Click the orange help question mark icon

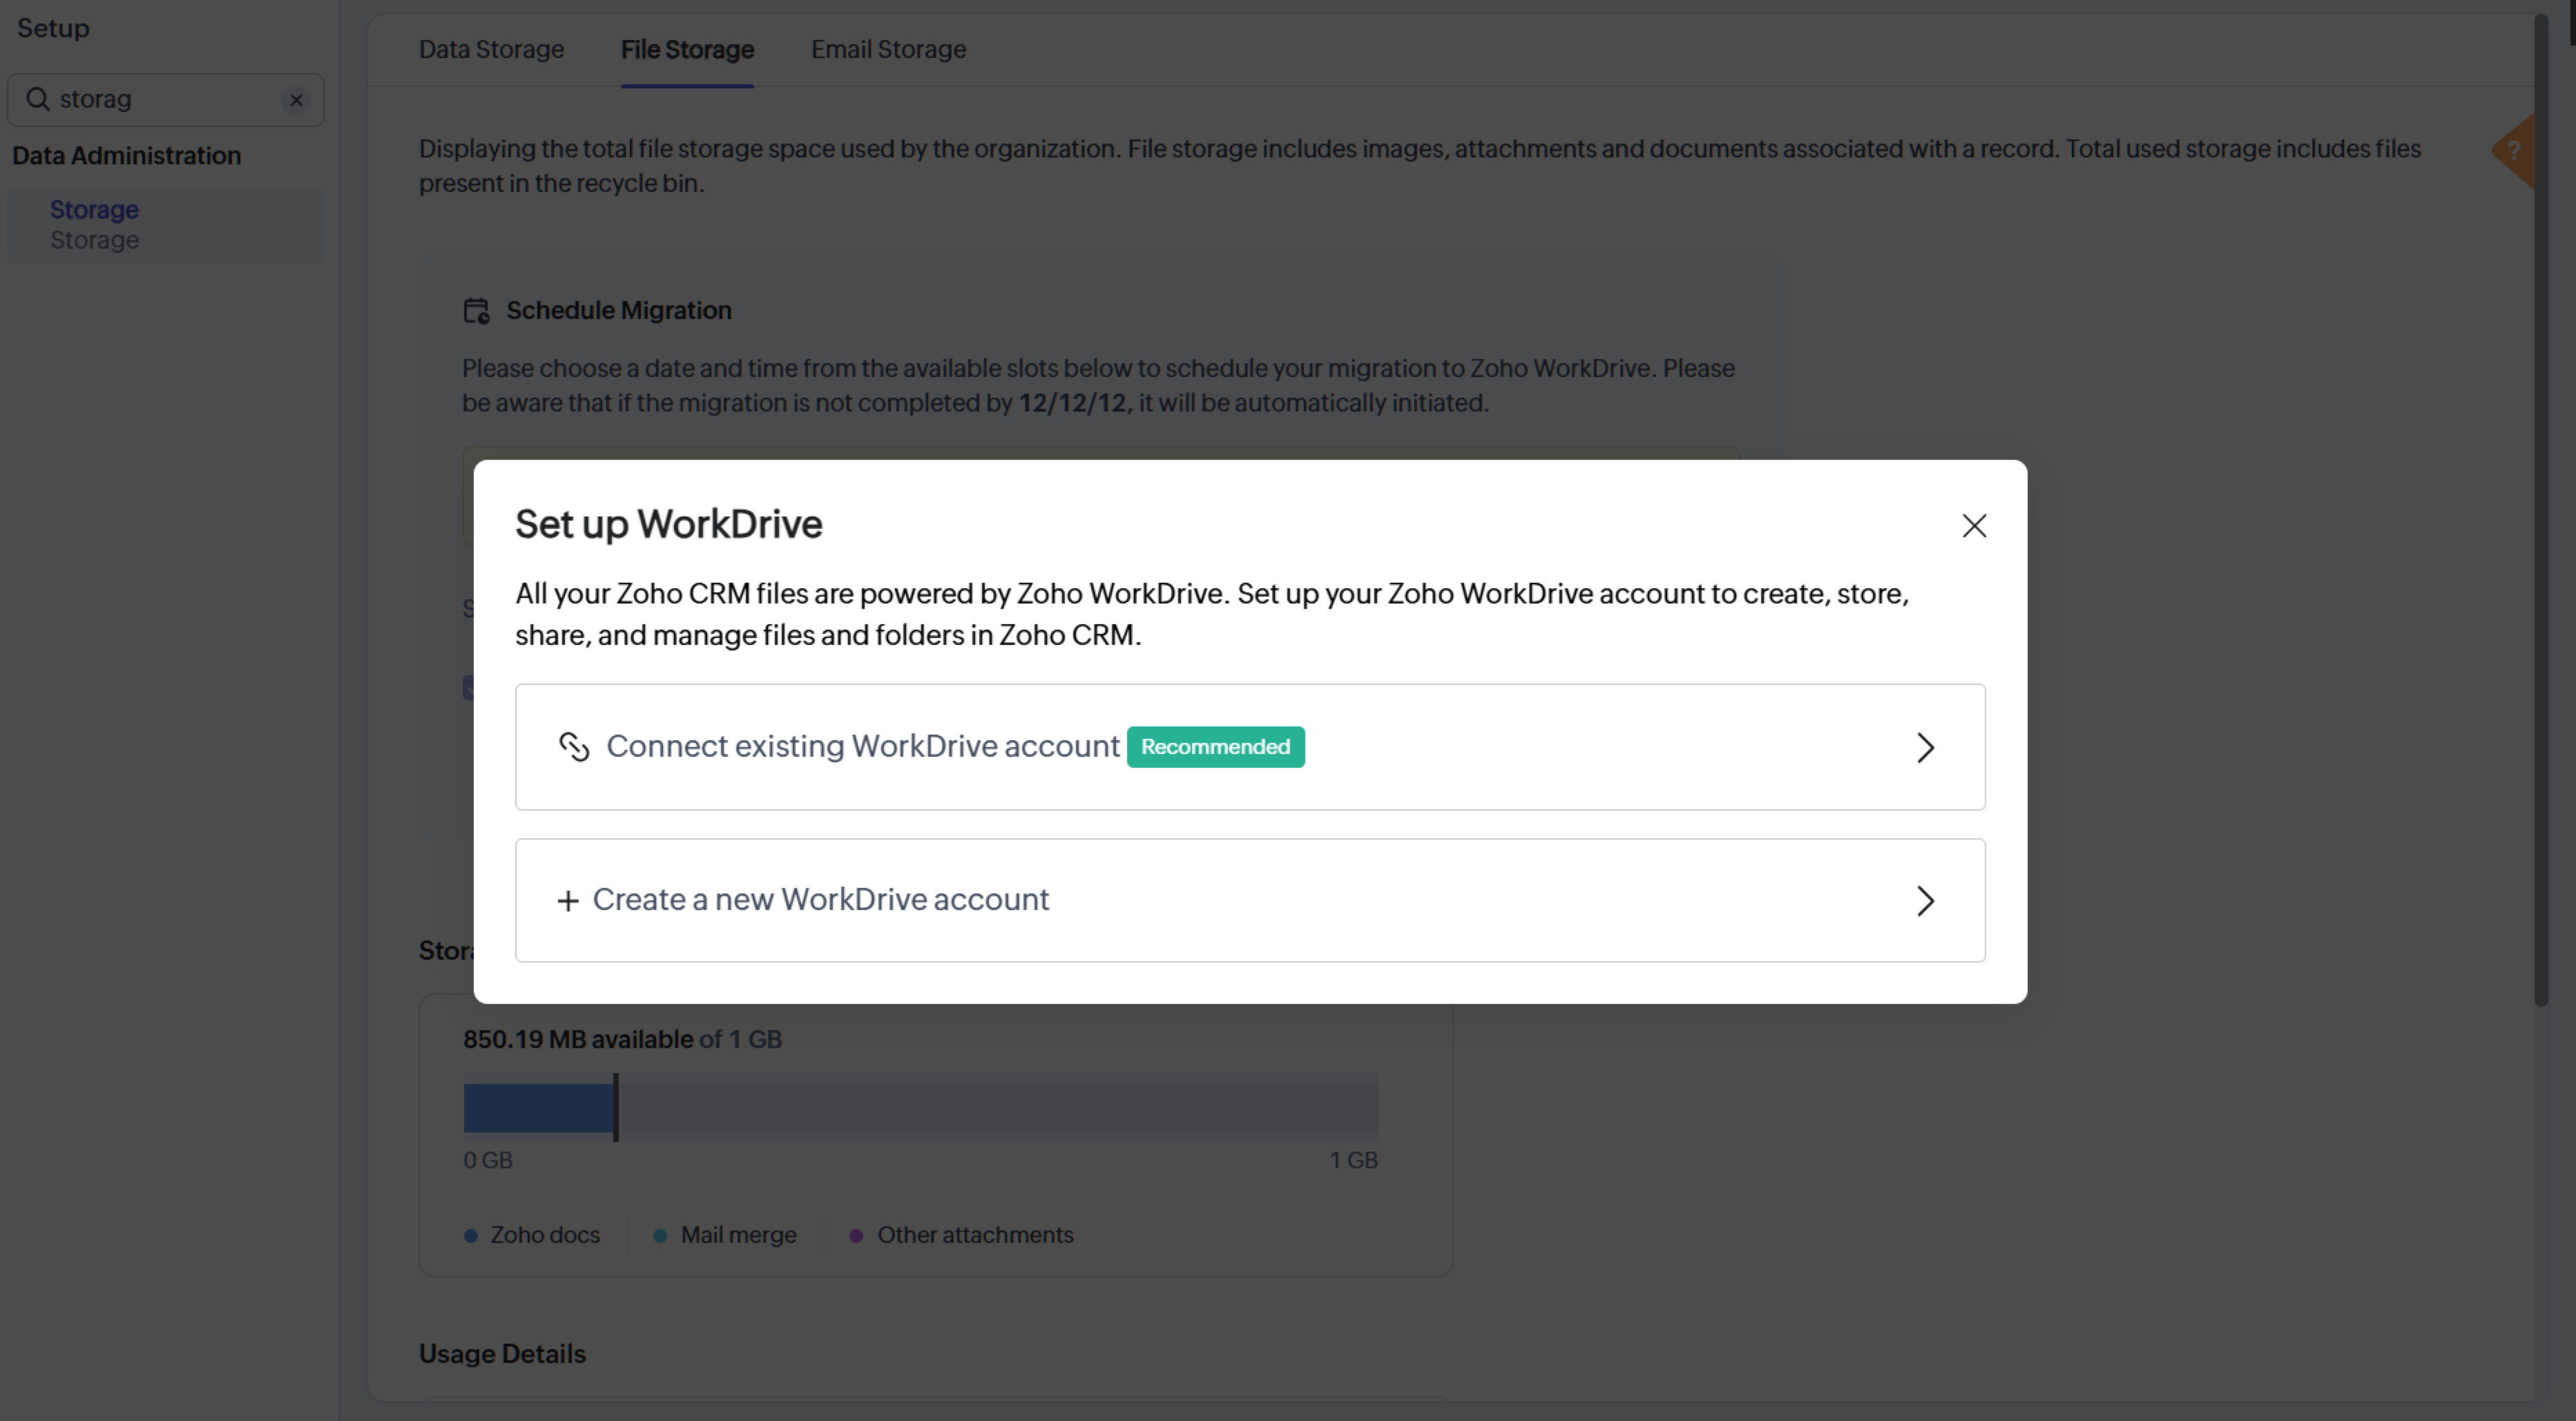(2514, 151)
